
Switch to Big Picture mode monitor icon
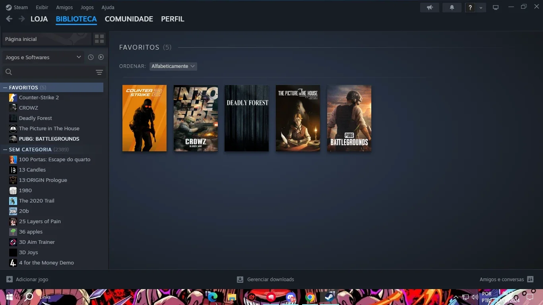496,8
